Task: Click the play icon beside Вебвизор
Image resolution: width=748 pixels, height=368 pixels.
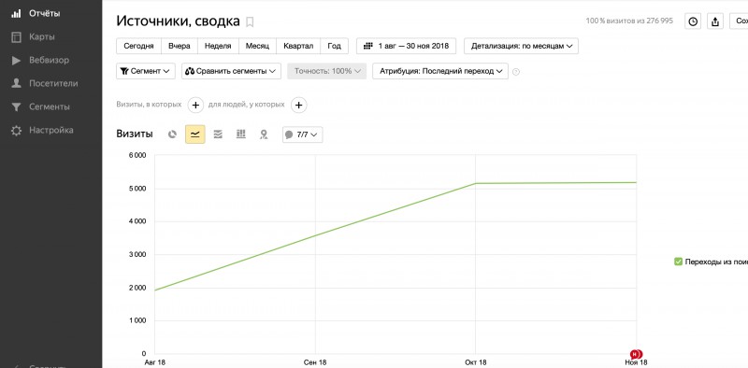Action: pyautogui.click(x=16, y=60)
